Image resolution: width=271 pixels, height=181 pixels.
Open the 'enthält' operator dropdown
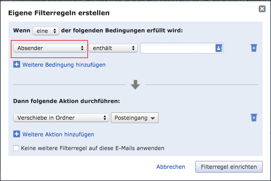(113, 48)
